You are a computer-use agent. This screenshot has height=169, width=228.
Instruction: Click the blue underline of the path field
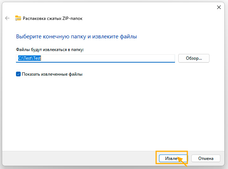pos(95,62)
